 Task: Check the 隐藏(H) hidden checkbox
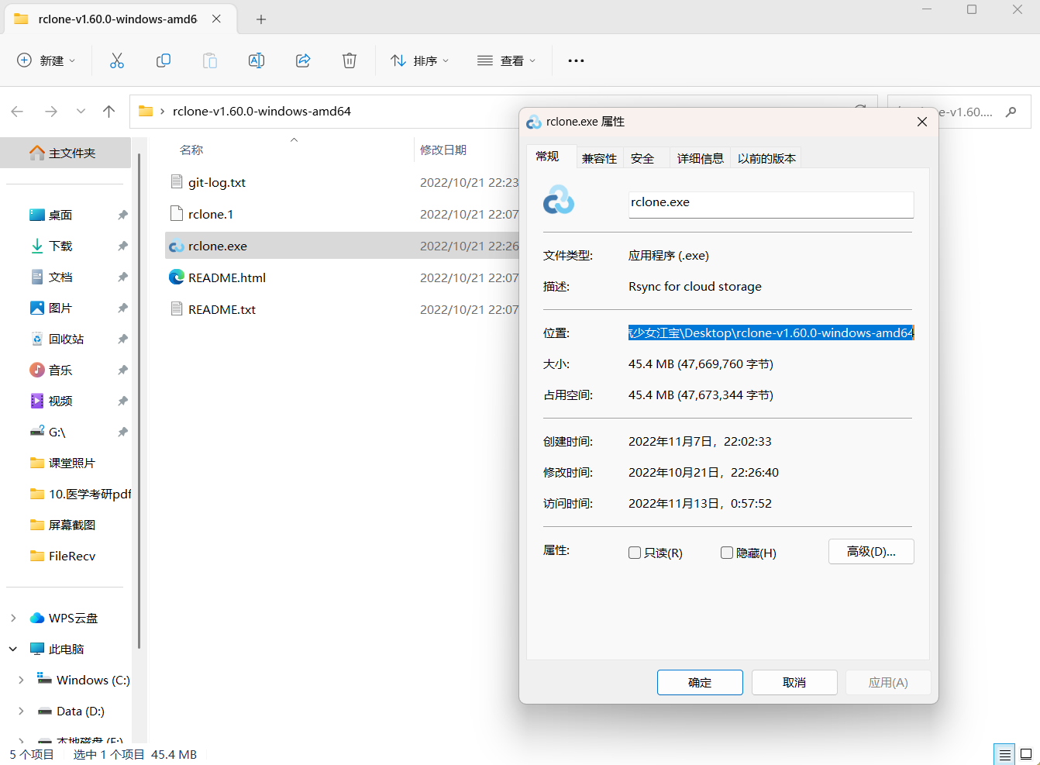[727, 553]
